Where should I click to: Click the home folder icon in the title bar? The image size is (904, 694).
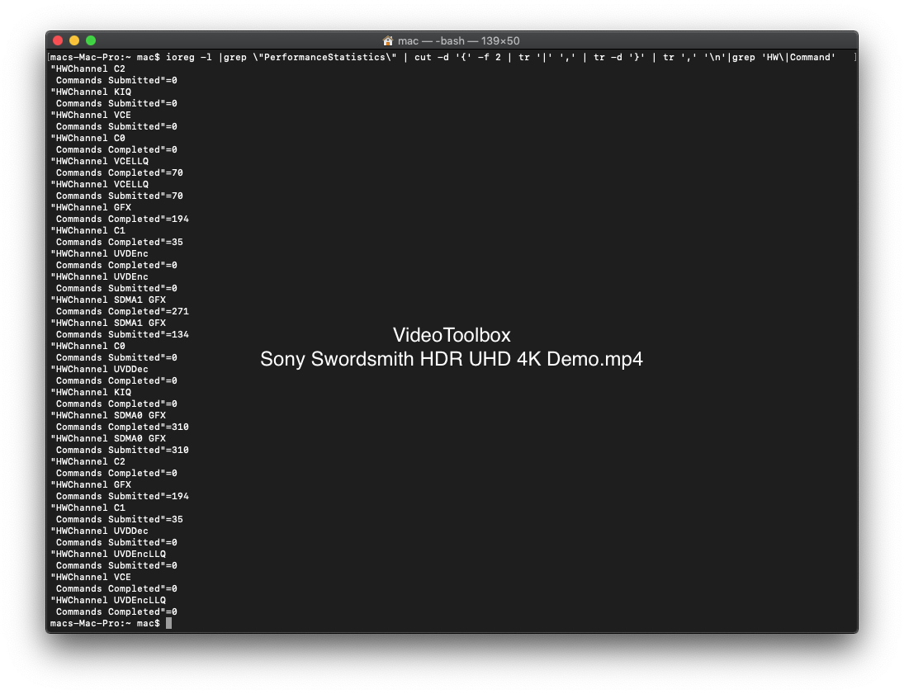pyautogui.click(x=388, y=41)
